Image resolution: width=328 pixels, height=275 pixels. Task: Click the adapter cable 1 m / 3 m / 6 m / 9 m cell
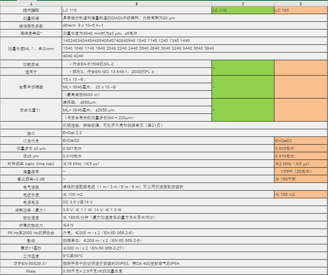click(x=195, y=187)
